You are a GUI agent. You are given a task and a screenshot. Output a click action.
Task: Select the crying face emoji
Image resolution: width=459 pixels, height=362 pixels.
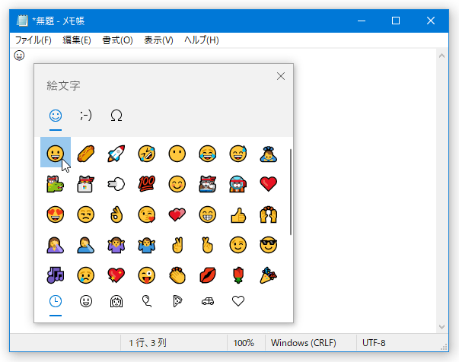86,275
